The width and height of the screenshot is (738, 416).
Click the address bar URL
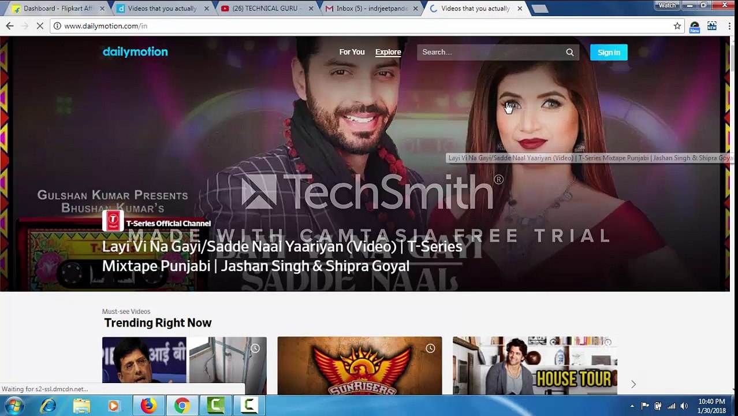pos(106,26)
